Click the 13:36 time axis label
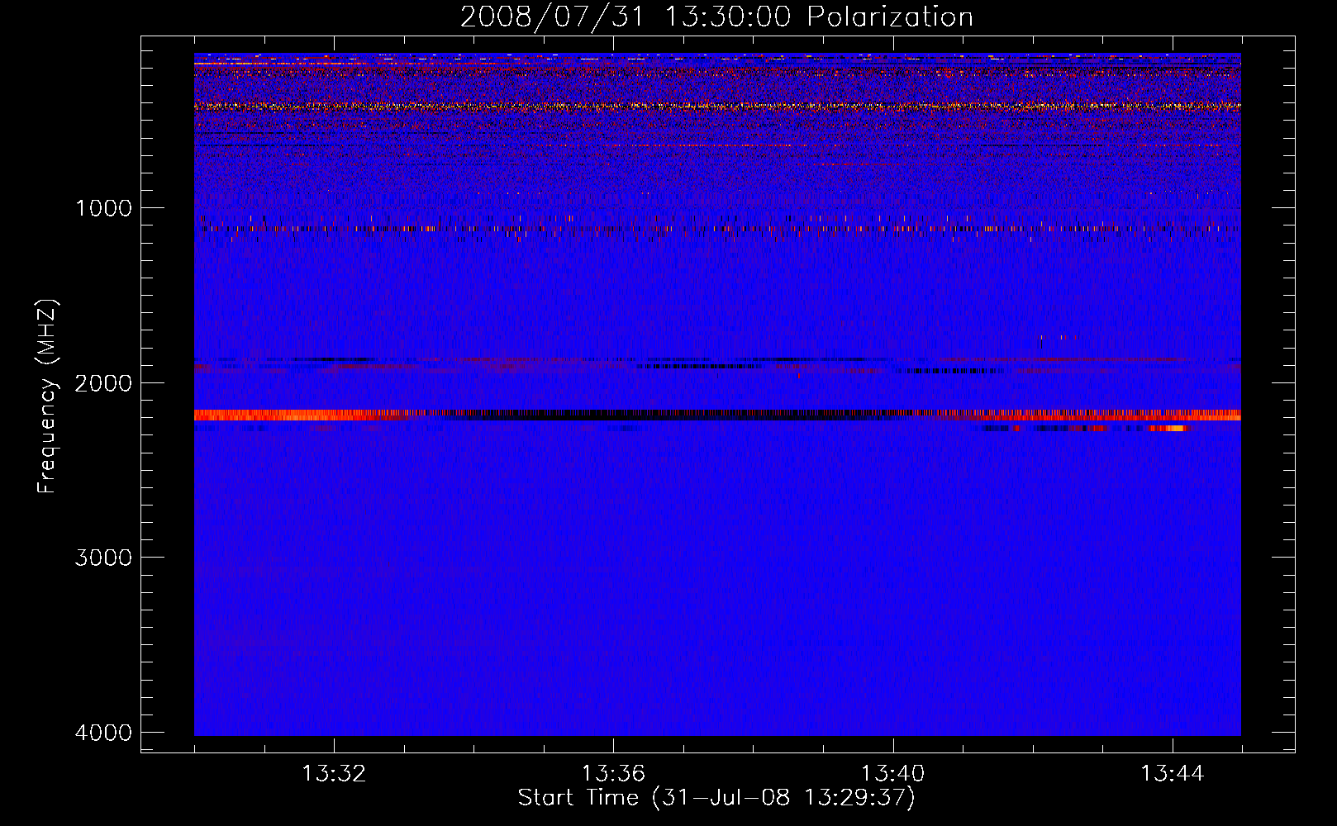 [613, 774]
